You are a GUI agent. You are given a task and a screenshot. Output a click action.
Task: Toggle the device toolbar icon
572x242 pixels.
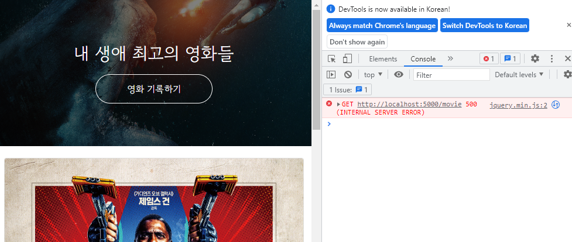[x=347, y=58]
